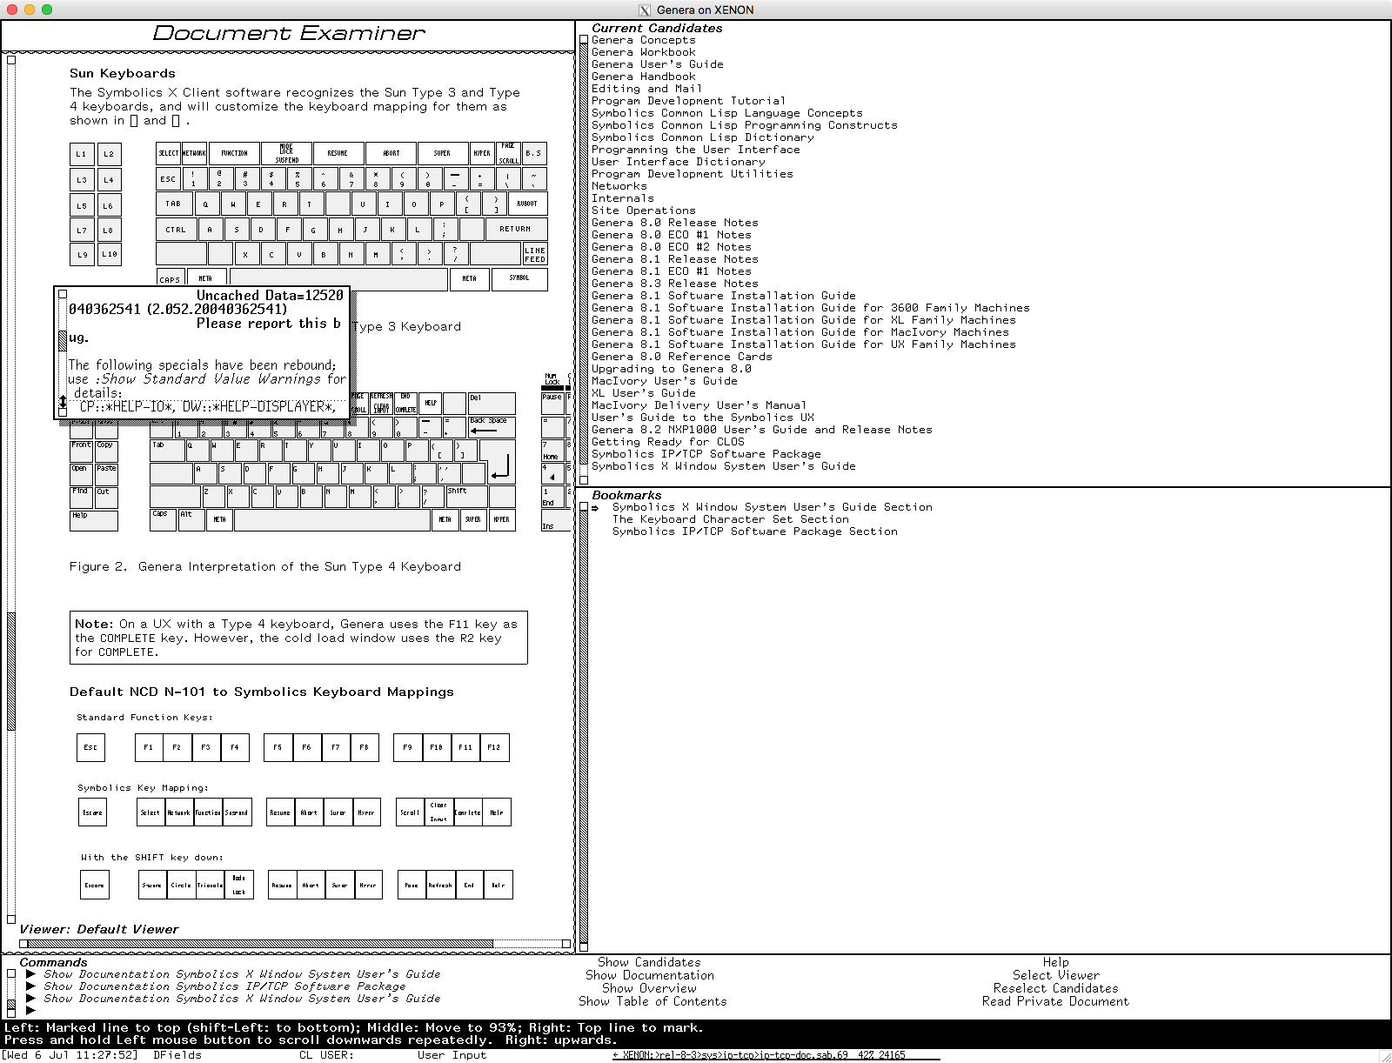Image resolution: width=1392 pixels, height=1063 pixels.
Task: Click the F12 key in the NCD function row
Action: pyautogui.click(x=494, y=747)
